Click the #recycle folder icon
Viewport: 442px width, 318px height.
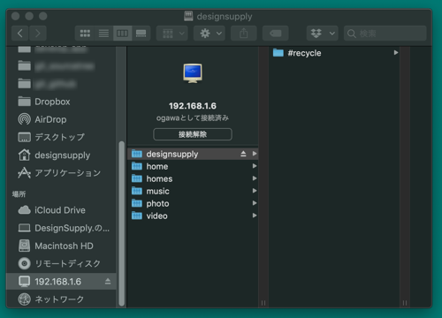point(278,53)
